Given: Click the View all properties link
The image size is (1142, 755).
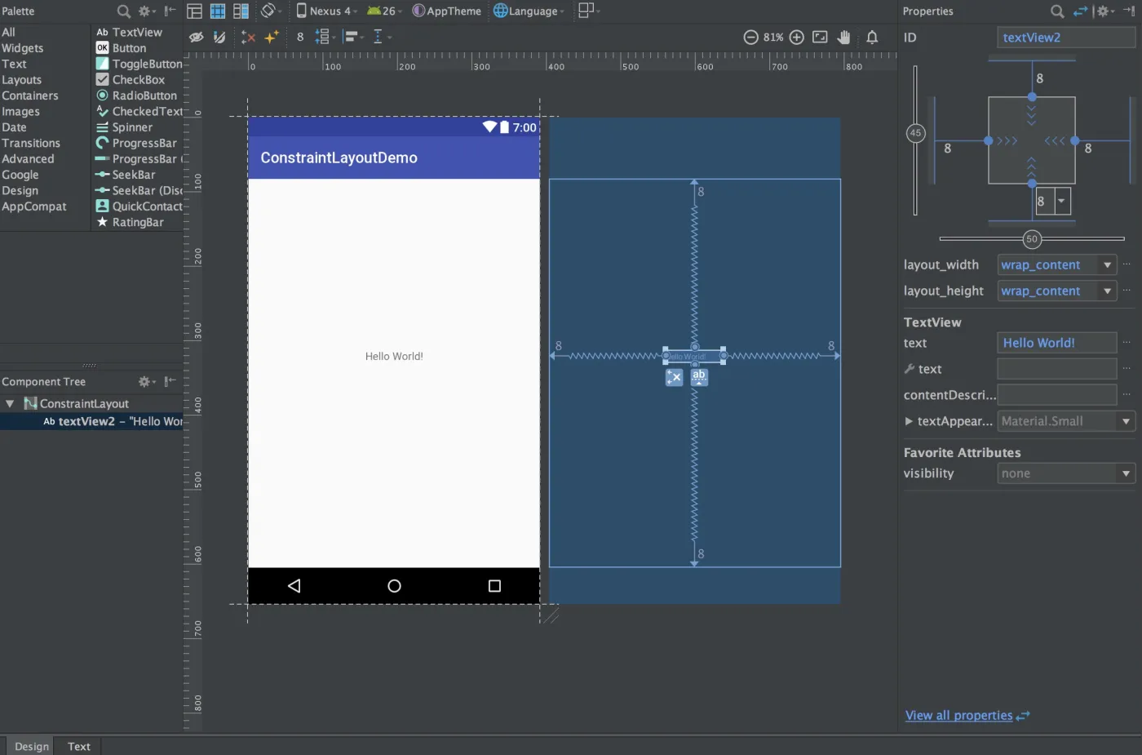Looking at the screenshot, I should tap(958, 716).
